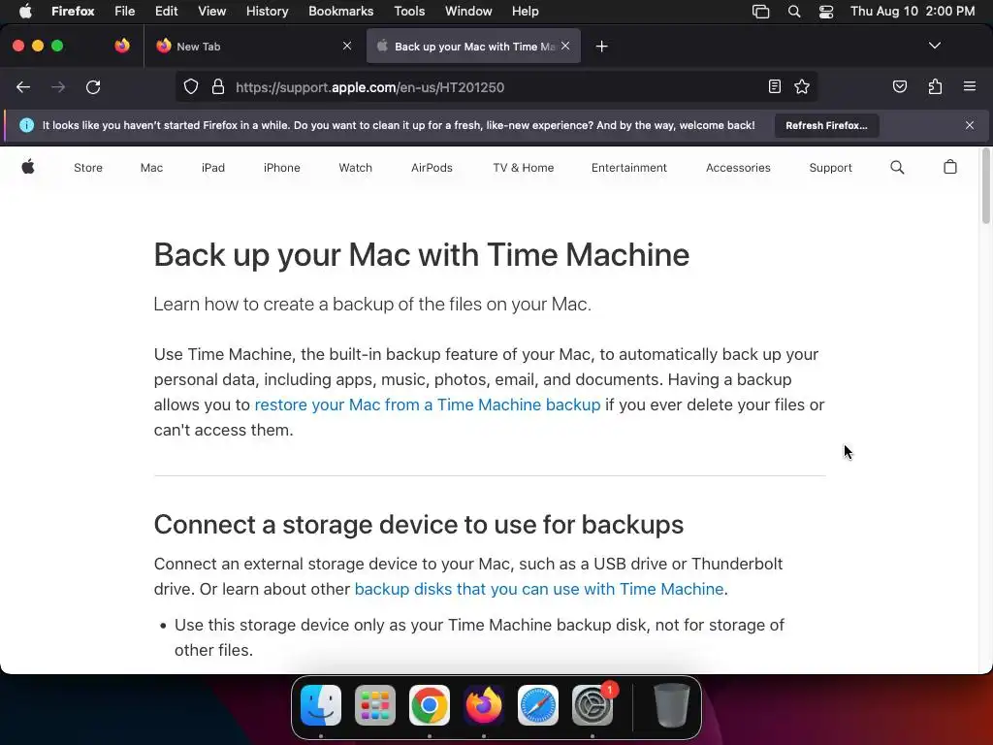Go to iPhone in Apple navigation
Viewport: 993px width, 745px height.
[282, 168]
